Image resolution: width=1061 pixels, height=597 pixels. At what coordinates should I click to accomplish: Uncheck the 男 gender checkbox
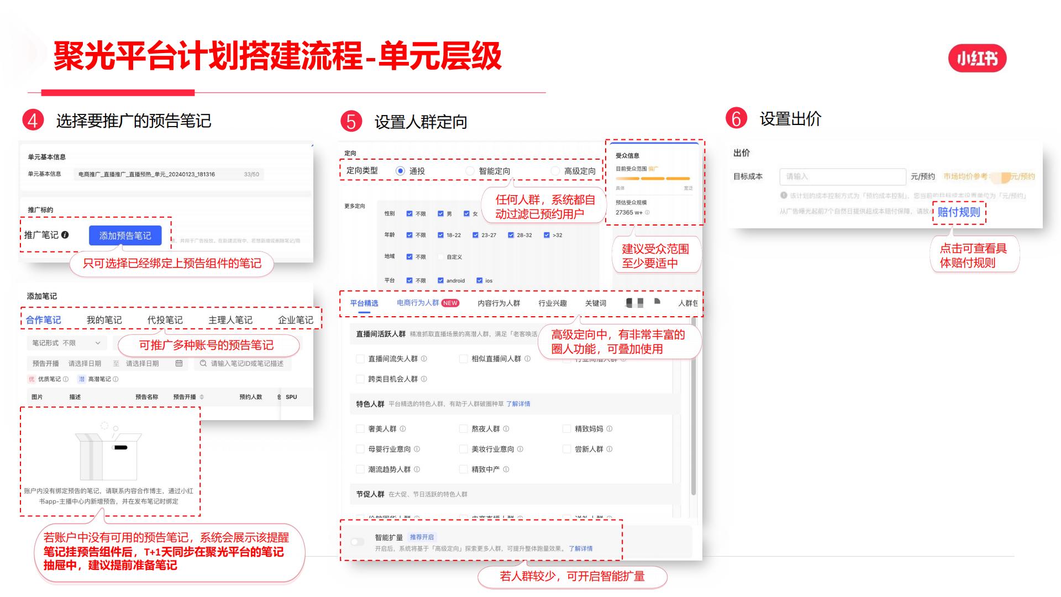(440, 213)
